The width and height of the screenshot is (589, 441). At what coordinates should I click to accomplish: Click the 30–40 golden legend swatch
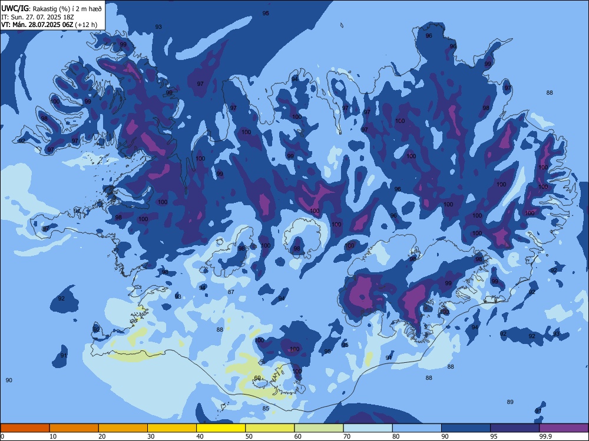pyautogui.click(x=172, y=428)
